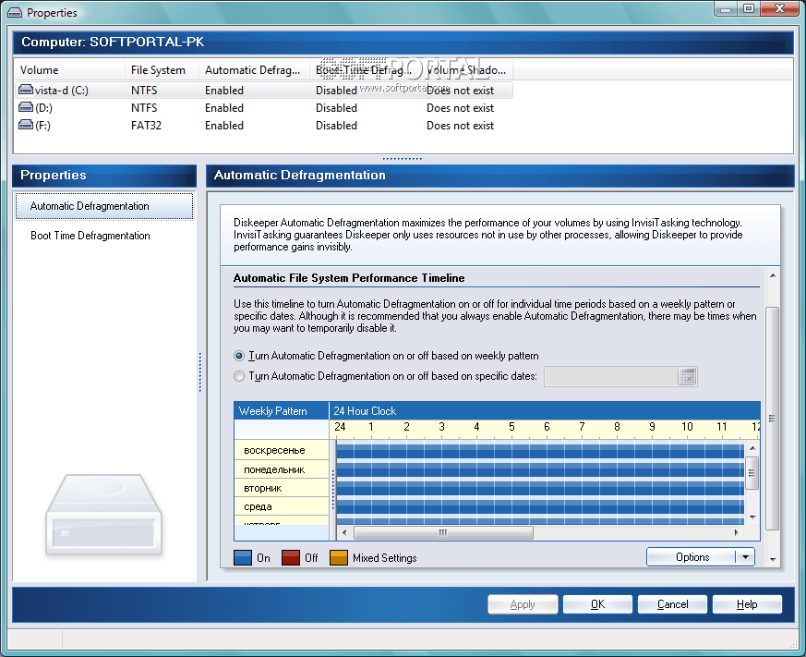
Task: Click the weekday list scroll-down arrow
Action: pyautogui.click(x=752, y=517)
